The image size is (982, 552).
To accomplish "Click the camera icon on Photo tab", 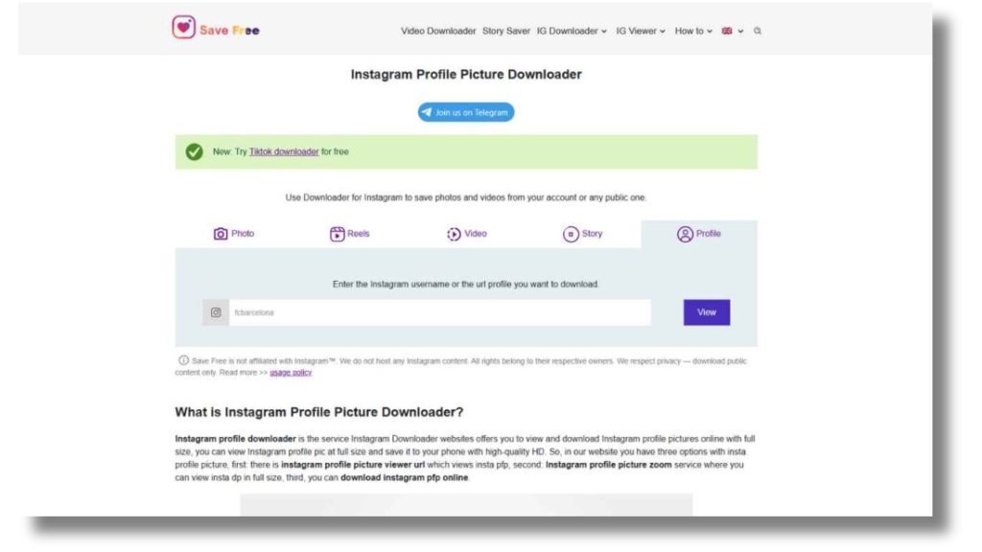I will point(221,234).
